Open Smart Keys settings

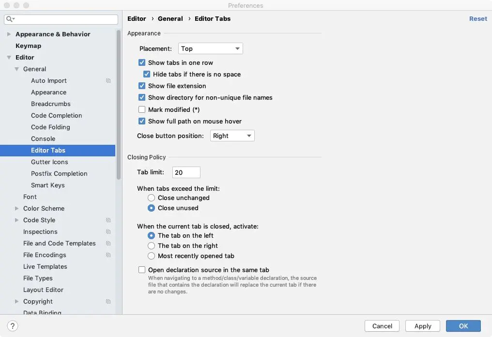(47, 185)
